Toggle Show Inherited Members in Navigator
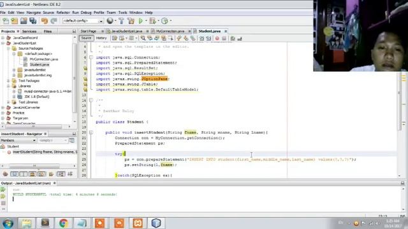408x229 pixels. pos(5,174)
